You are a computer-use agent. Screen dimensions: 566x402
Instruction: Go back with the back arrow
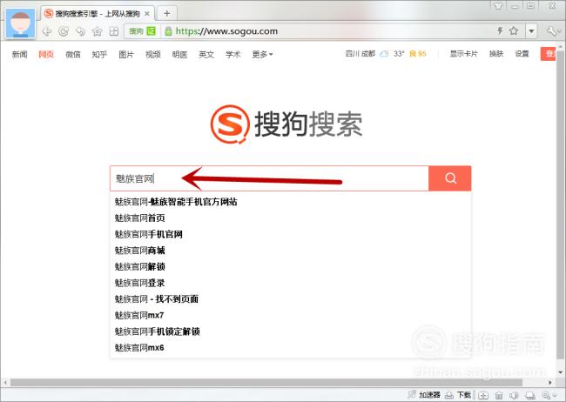tap(47, 31)
